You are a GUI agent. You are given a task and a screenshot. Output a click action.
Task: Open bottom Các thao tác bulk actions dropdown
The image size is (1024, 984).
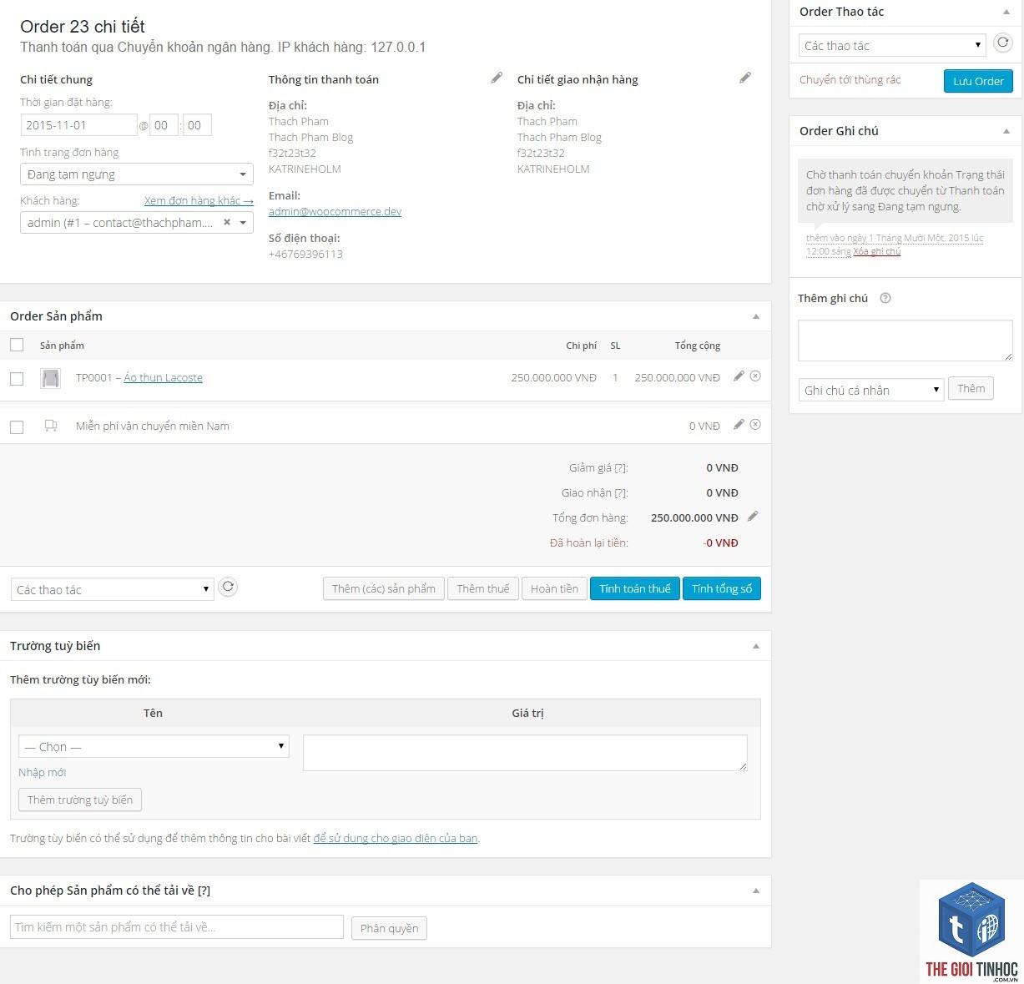[113, 589]
